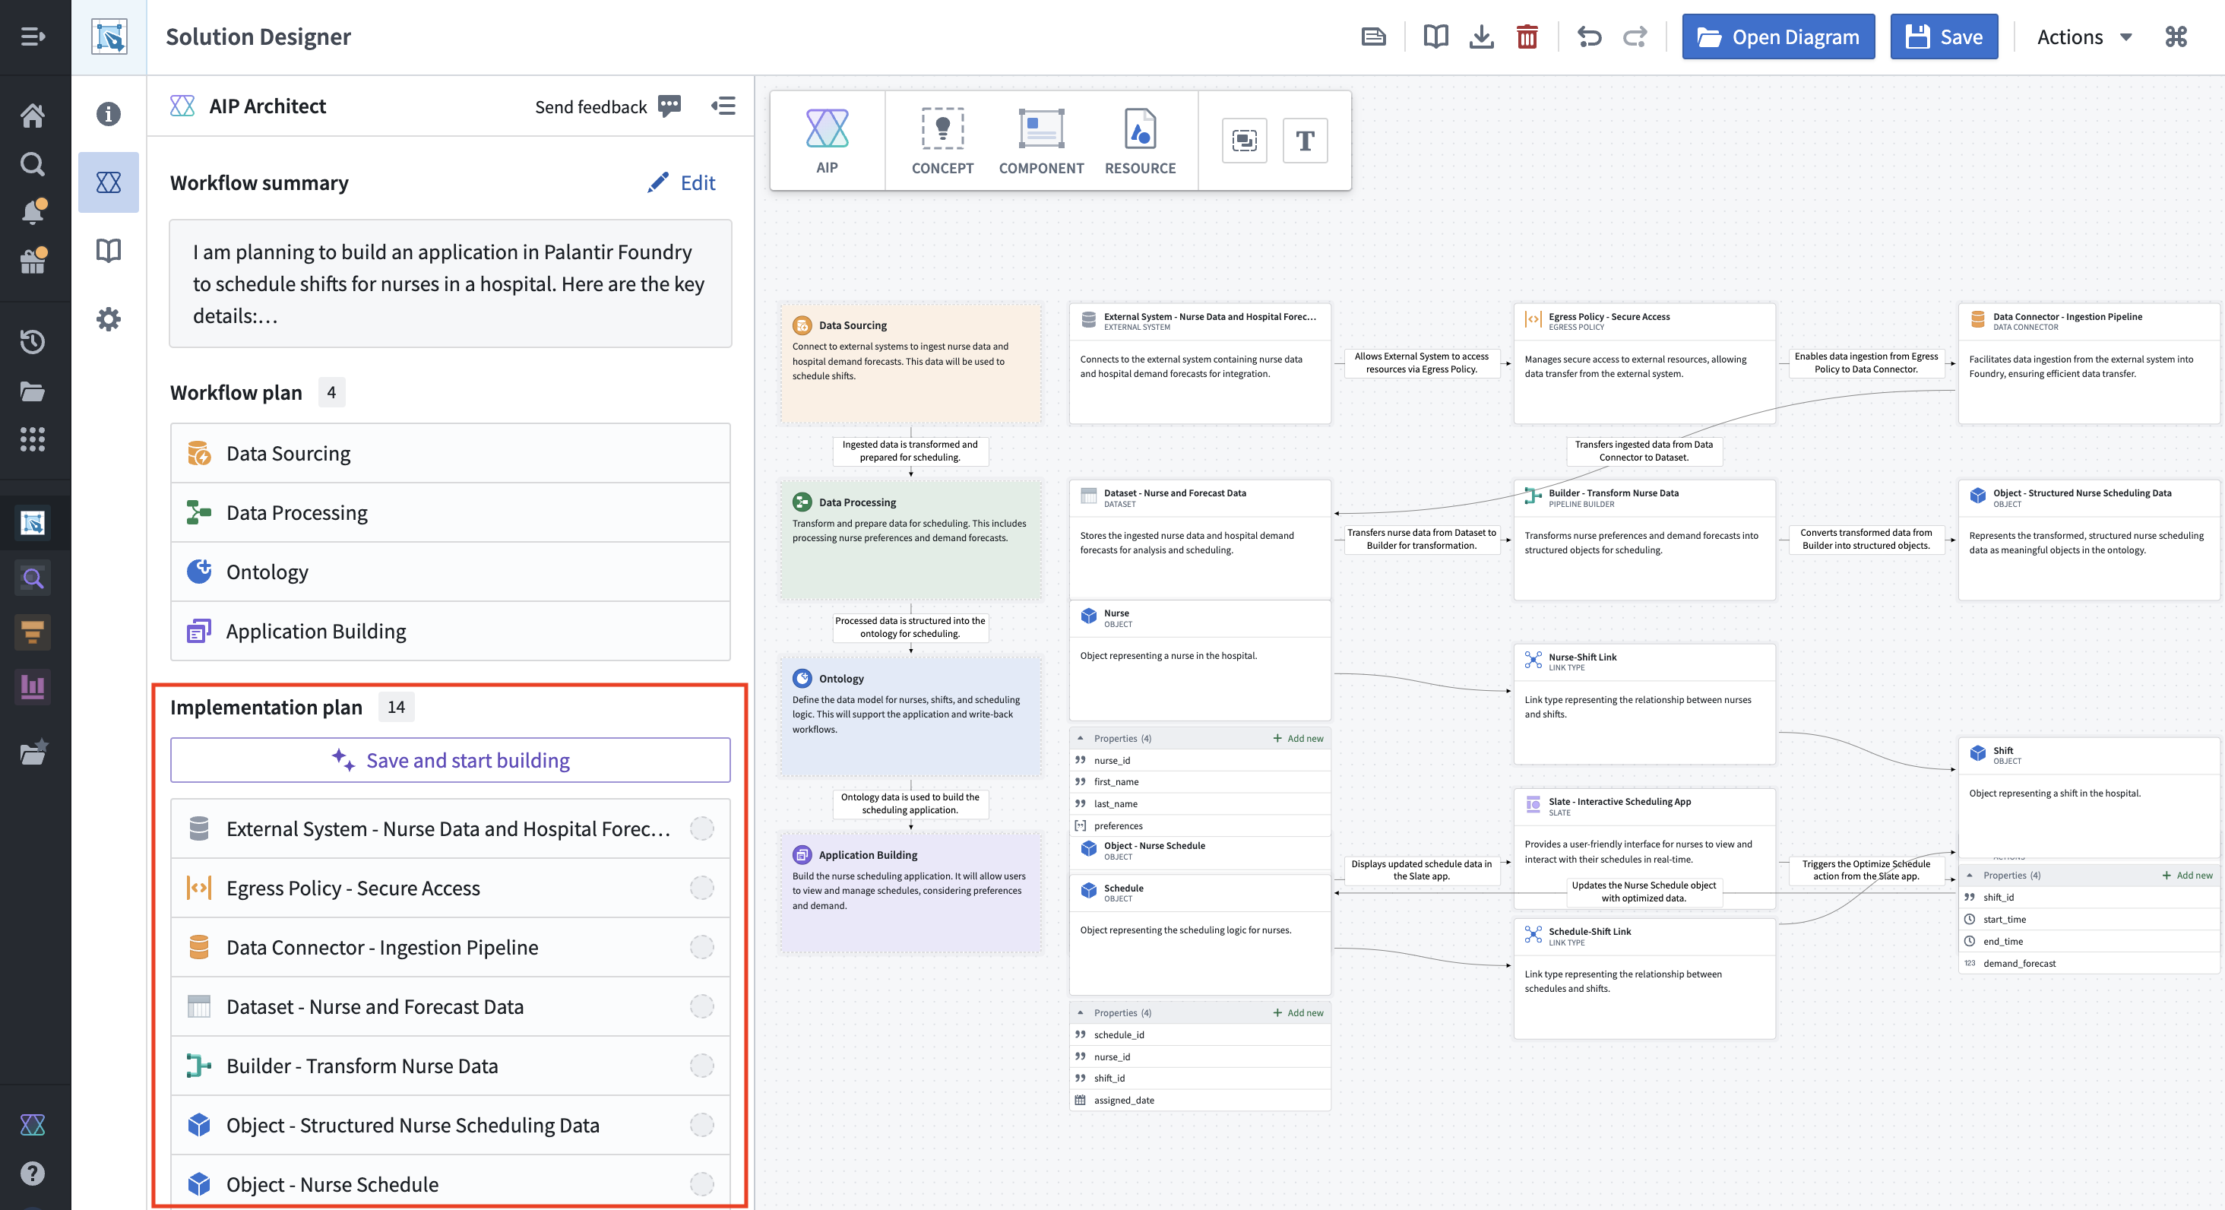This screenshot has height=1210, width=2225.
Task: Click the red delete trash icon
Action: tap(1527, 36)
